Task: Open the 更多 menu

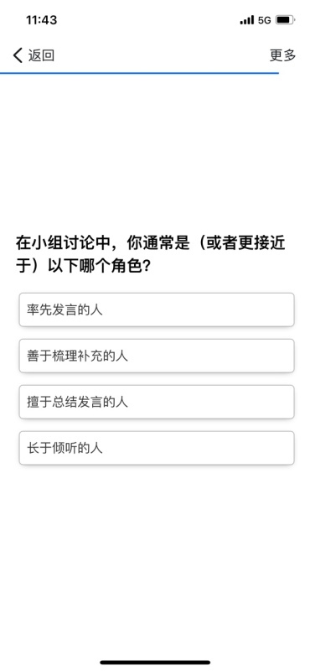Action: click(282, 55)
